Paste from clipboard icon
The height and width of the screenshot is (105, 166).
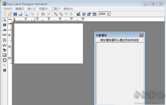tap(43, 14)
